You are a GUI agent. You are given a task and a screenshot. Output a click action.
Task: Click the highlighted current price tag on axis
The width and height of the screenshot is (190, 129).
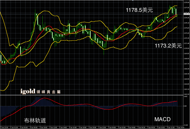(187, 14)
